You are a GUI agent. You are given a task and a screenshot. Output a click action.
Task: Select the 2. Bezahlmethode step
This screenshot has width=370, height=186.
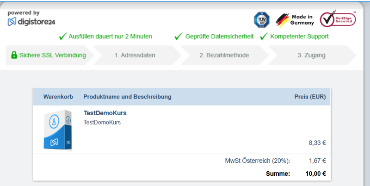[x=224, y=56]
